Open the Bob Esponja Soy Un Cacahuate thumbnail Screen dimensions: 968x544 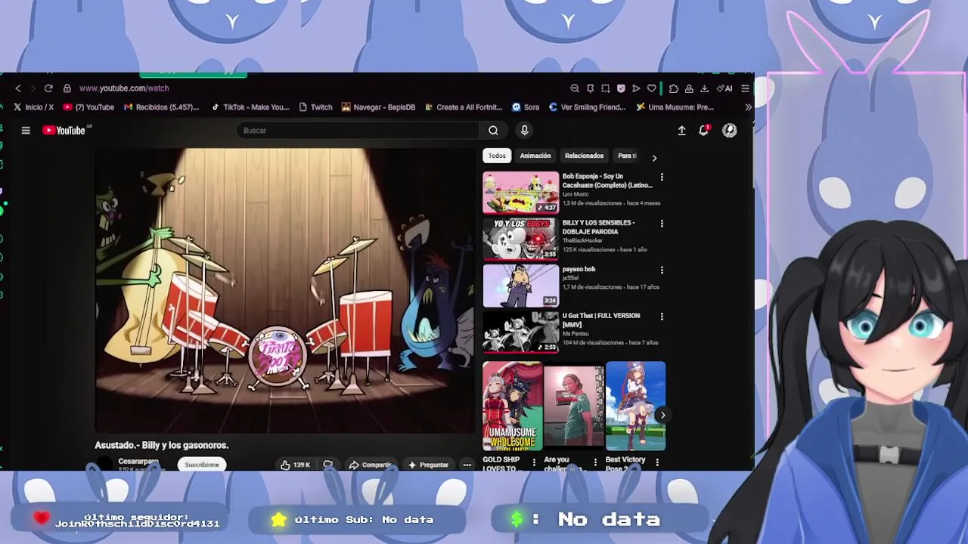(521, 193)
